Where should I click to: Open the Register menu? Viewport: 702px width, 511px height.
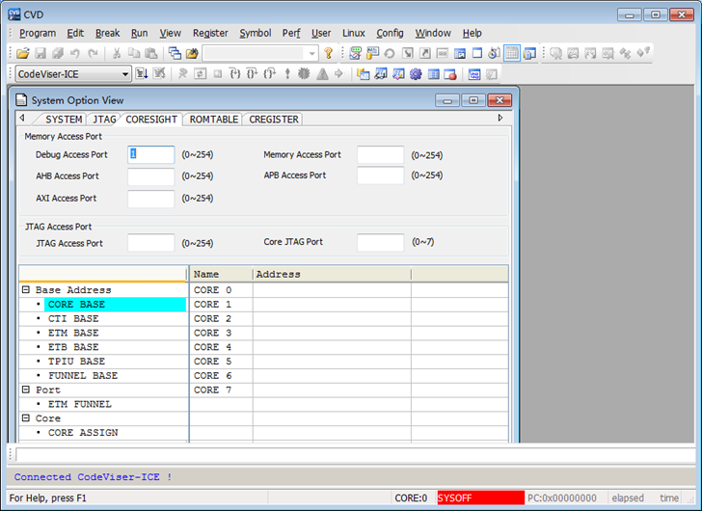[x=210, y=33]
